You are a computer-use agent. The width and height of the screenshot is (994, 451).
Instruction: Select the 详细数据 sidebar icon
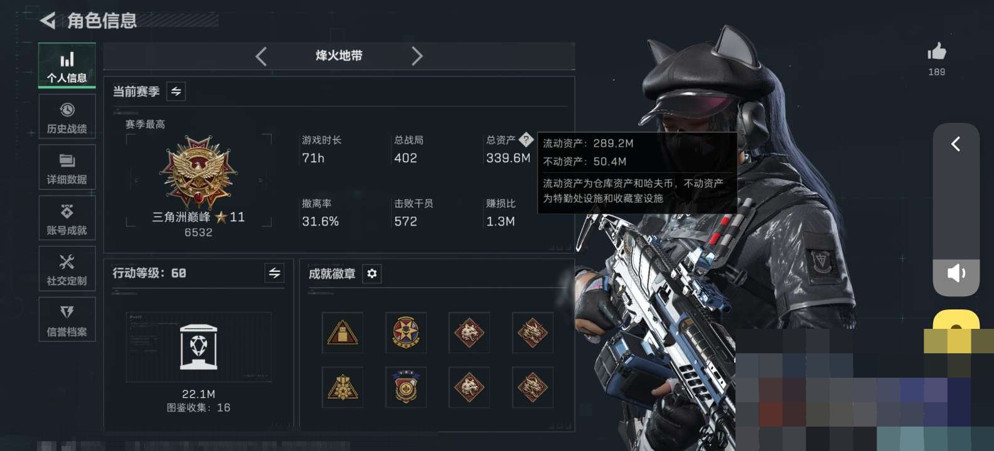click(67, 167)
